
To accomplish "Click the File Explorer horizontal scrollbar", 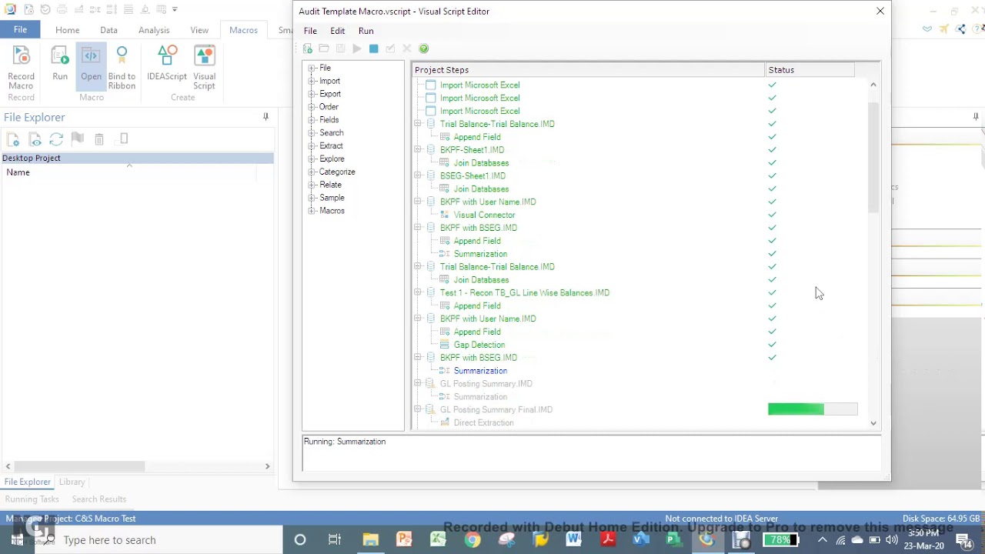I will coord(78,466).
